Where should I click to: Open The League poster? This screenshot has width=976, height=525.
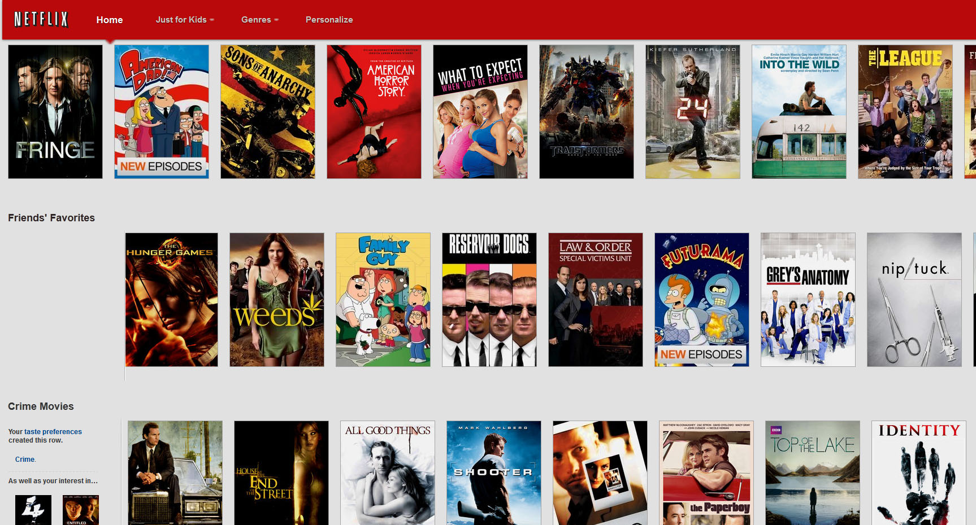click(x=905, y=112)
